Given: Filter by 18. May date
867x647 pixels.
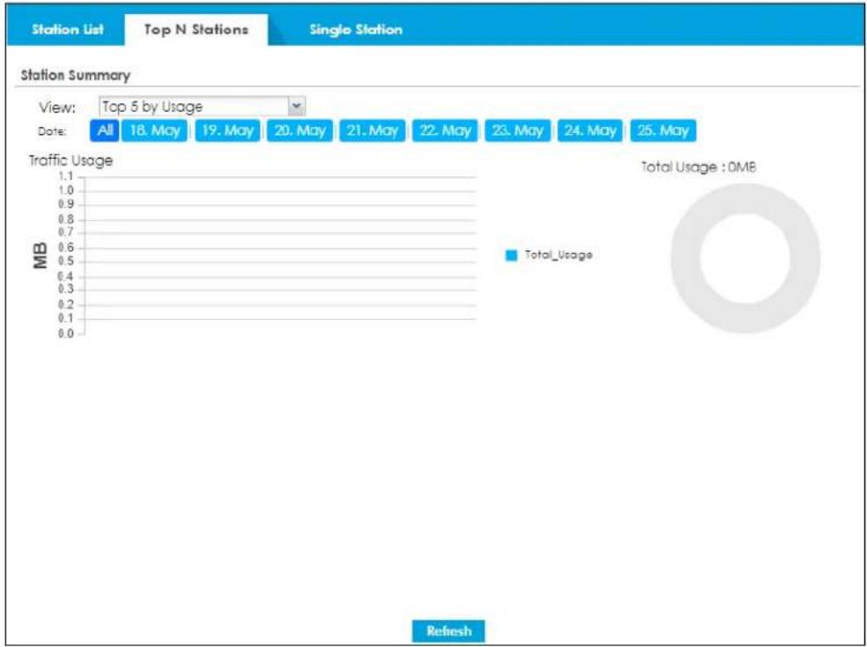Looking at the screenshot, I should 154,130.
